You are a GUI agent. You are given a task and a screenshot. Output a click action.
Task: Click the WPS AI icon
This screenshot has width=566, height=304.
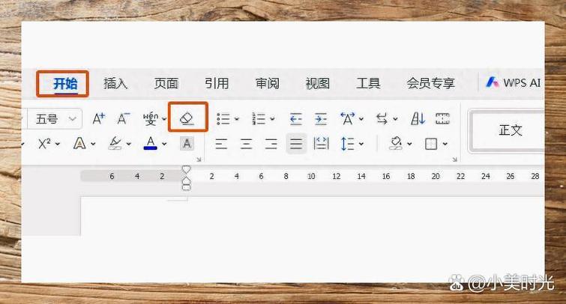(x=493, y=82)
